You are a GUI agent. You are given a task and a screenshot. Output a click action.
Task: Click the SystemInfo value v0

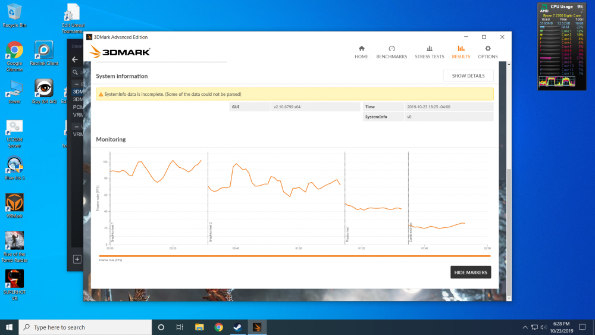409,117
